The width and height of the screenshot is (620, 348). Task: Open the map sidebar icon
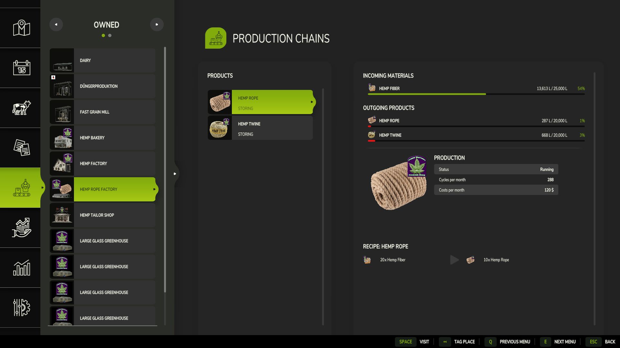tap(21, 28)
